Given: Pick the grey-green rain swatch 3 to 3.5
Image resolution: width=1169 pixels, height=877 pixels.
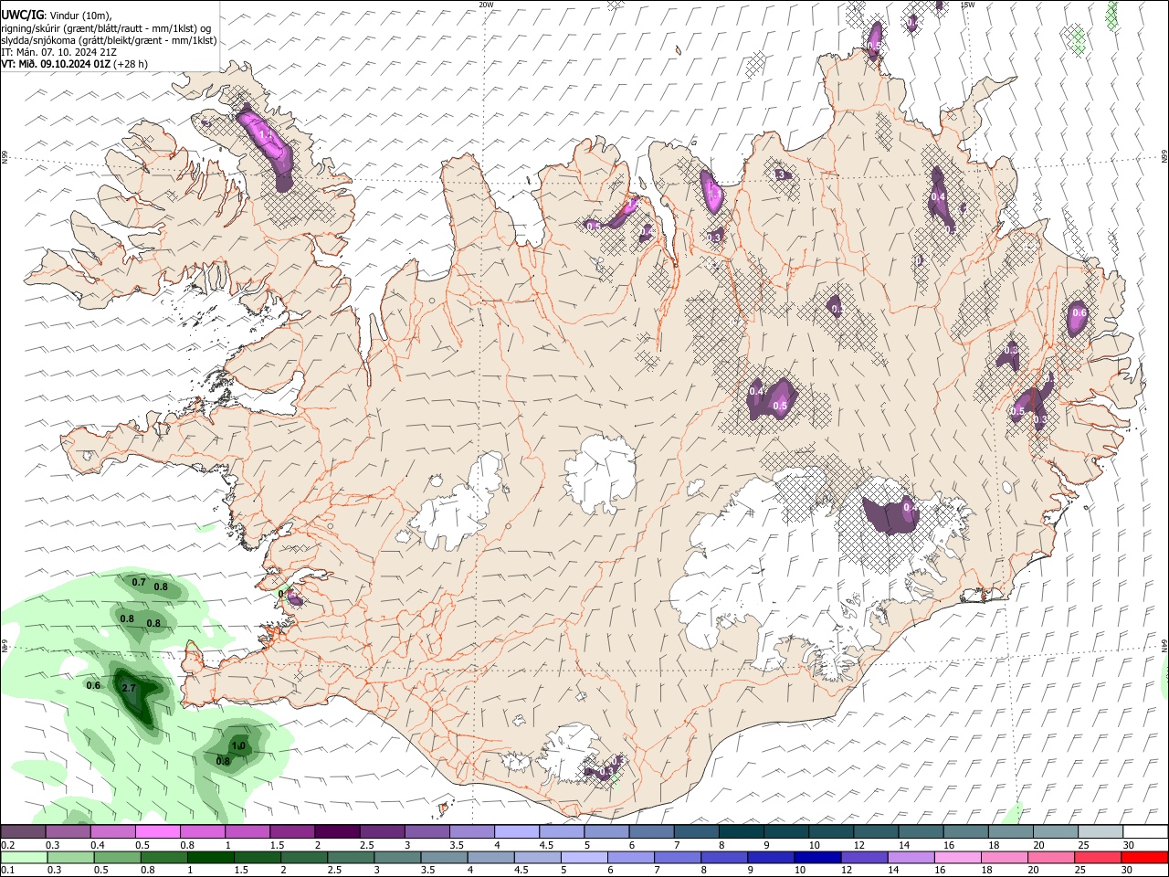Looking at the screenshot, I should (x=397, y=857).
